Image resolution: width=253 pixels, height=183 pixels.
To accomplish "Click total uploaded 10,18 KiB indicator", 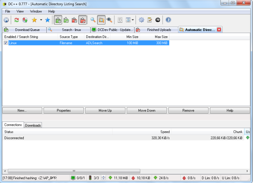I will point(141,178).
